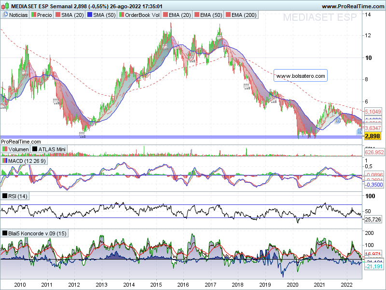Toggle the OrderBook Vol legend item

tap(139, 15)
